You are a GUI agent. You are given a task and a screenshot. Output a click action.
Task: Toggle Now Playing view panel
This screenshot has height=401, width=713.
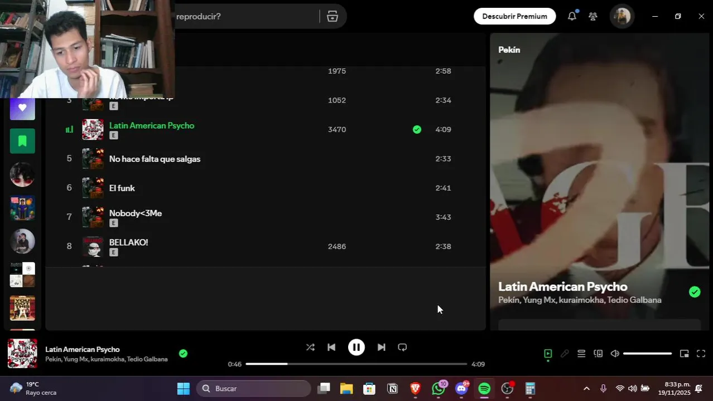(548, 354)
